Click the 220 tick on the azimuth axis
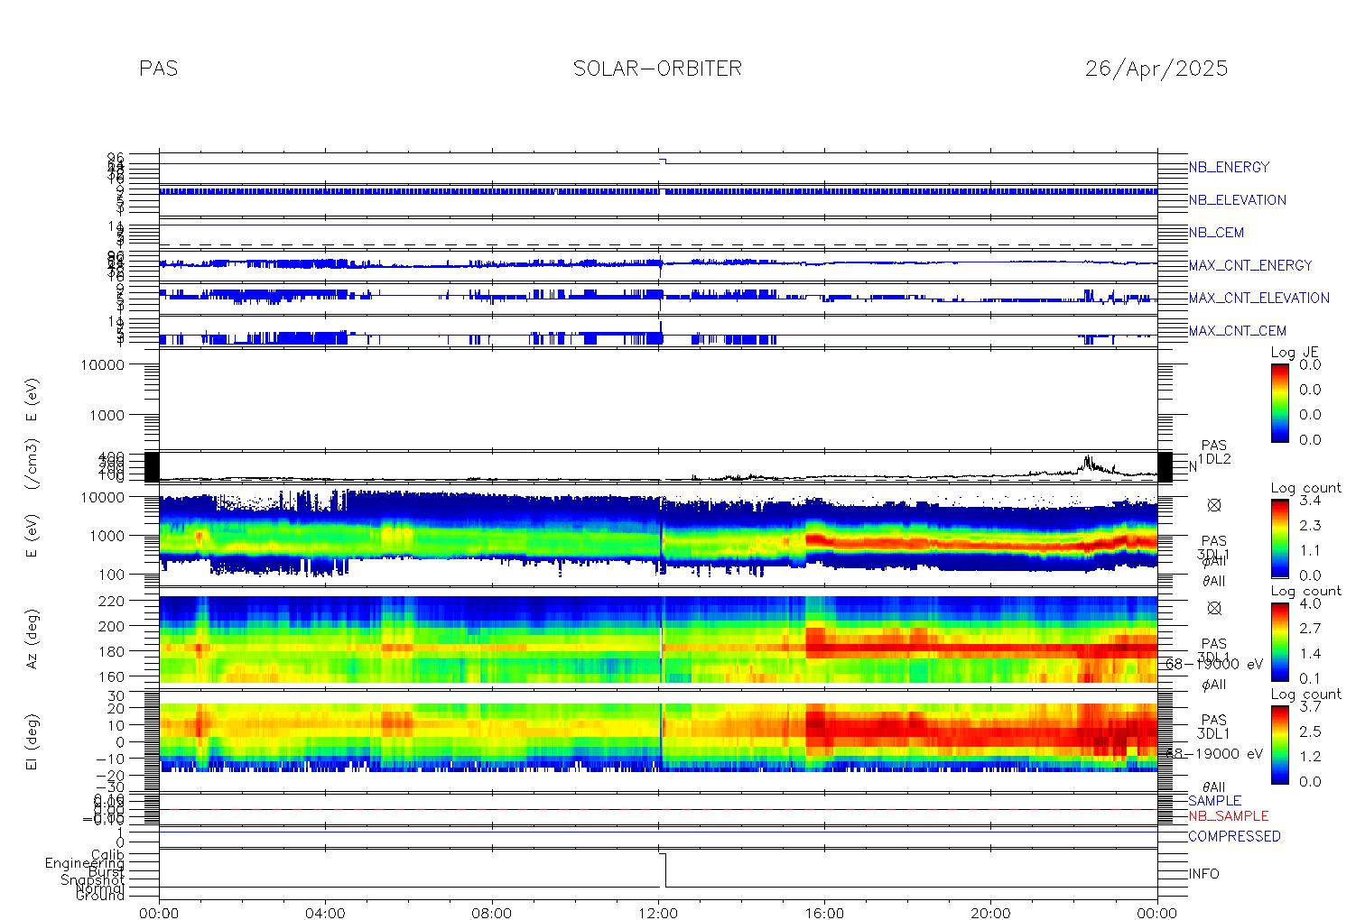The height and width of the screenshot is (920, 1365). pos(136,600)
